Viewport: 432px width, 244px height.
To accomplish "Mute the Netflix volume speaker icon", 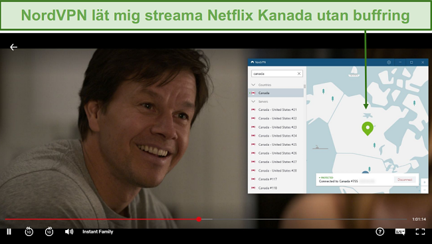I will coord(69,231).
